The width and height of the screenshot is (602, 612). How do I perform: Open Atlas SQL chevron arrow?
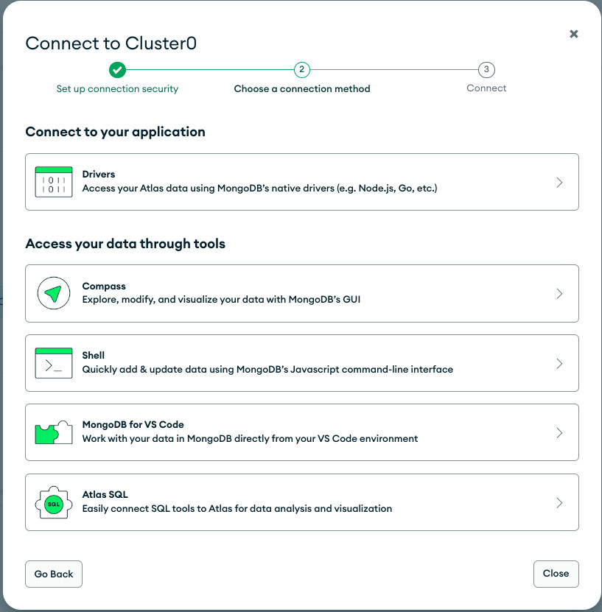[559, 503]
